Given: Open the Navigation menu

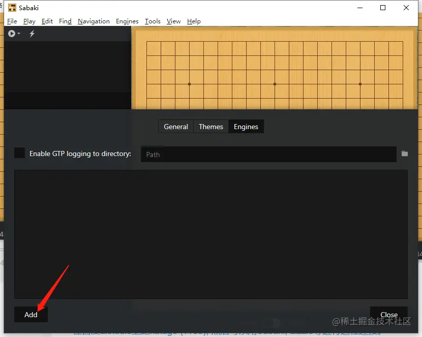Looking at the screenshot, I should (x=94, y=21).
